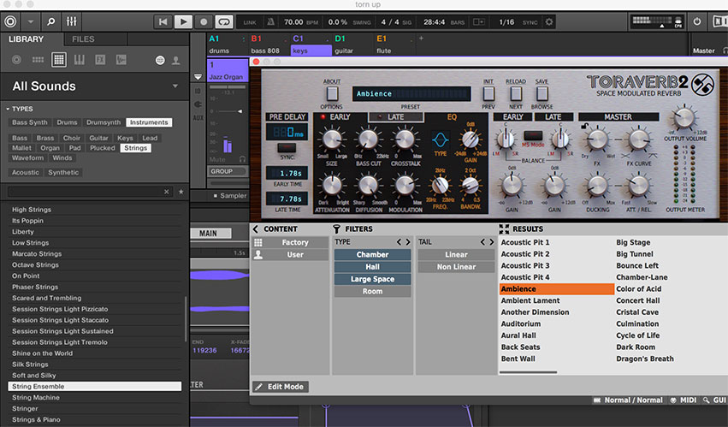The image size is (728, 427).
Task: Click the Edit Mode button
Action: (280, 387)
